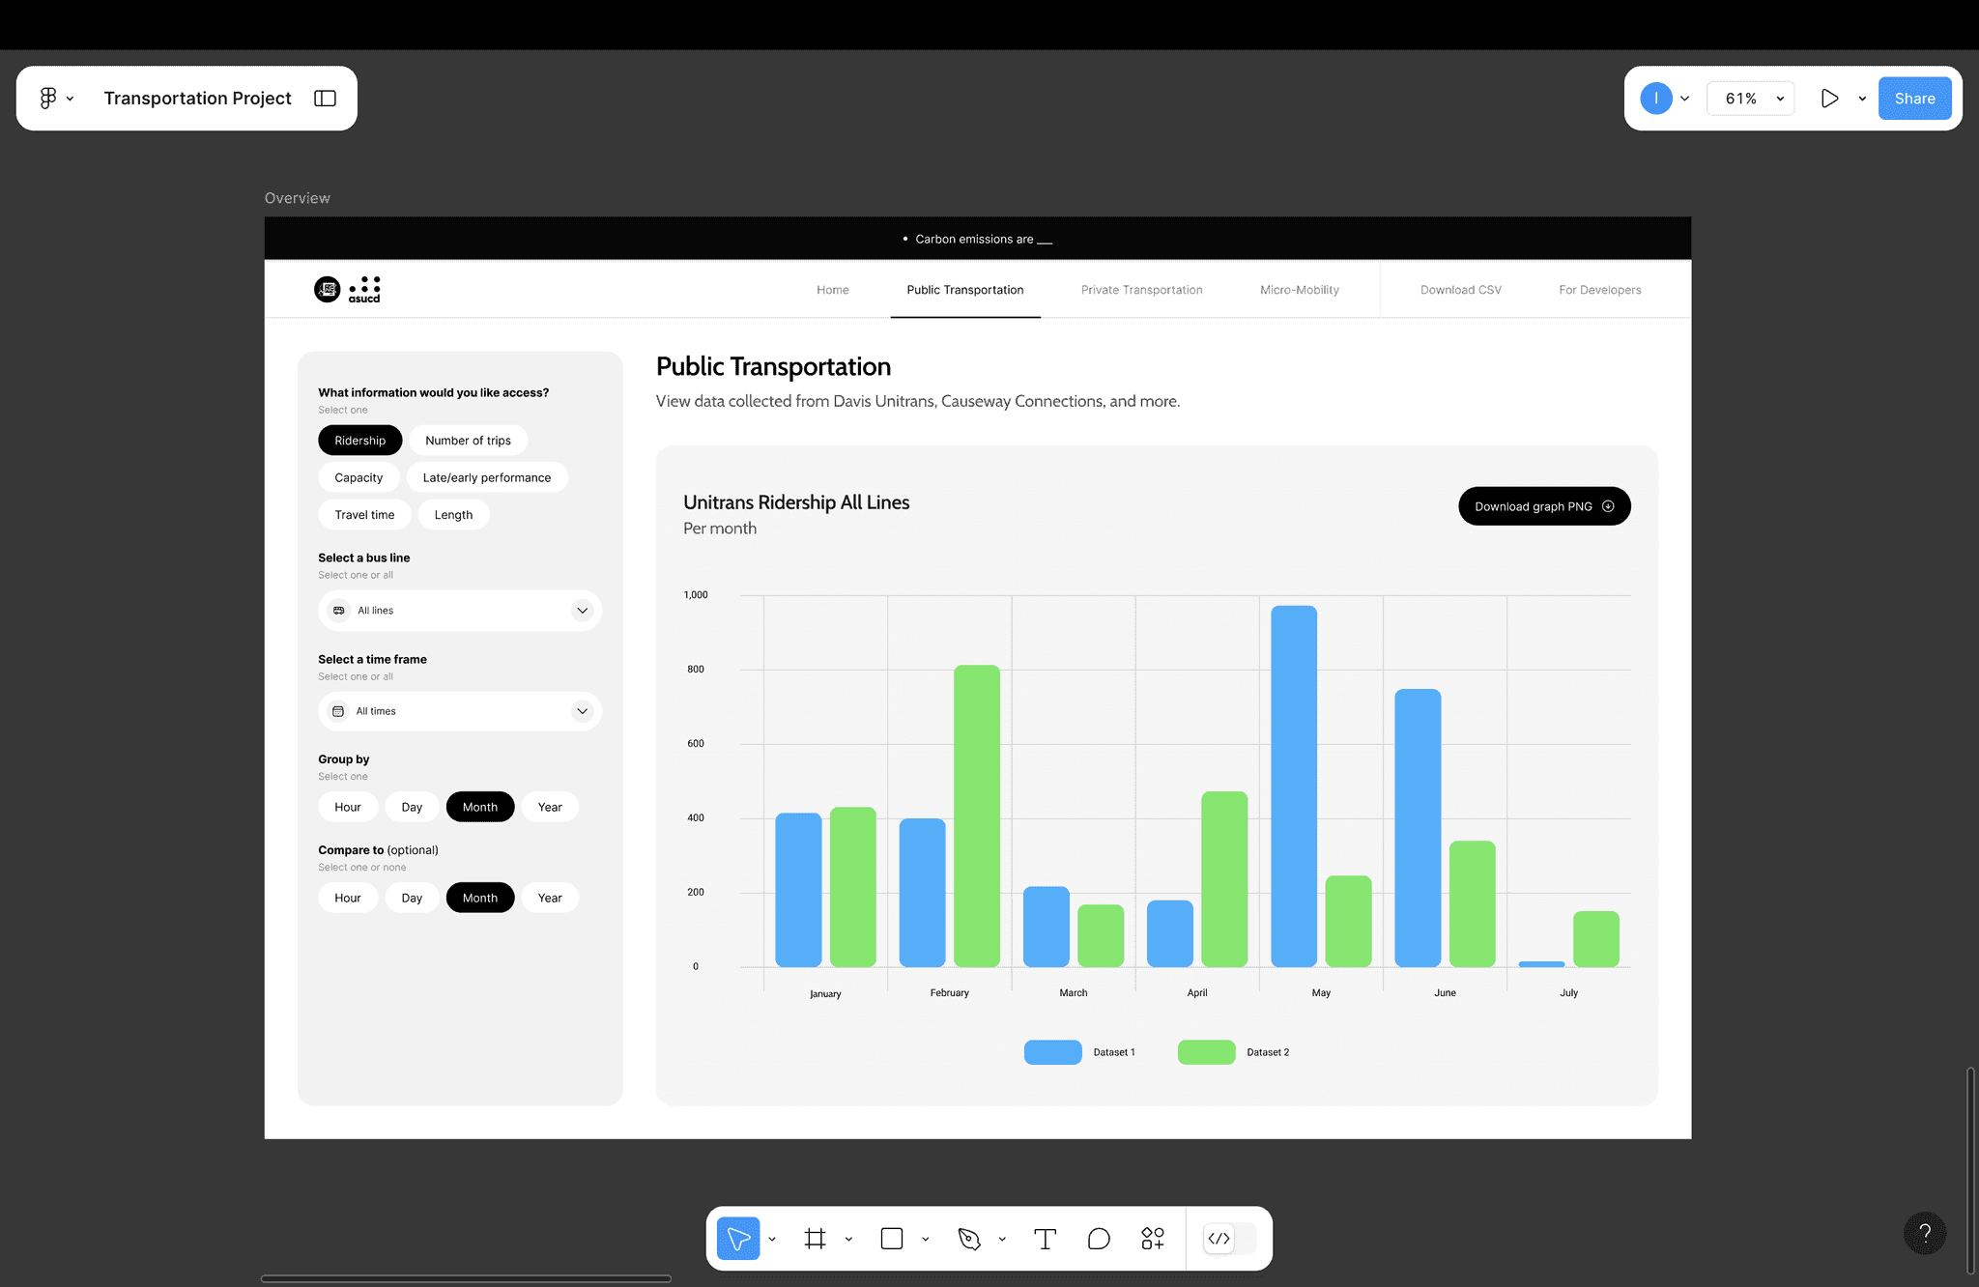This screenshot has height=1287, width=1979.
Task: Click Download graph PNG button
Action: point(1543,506)
